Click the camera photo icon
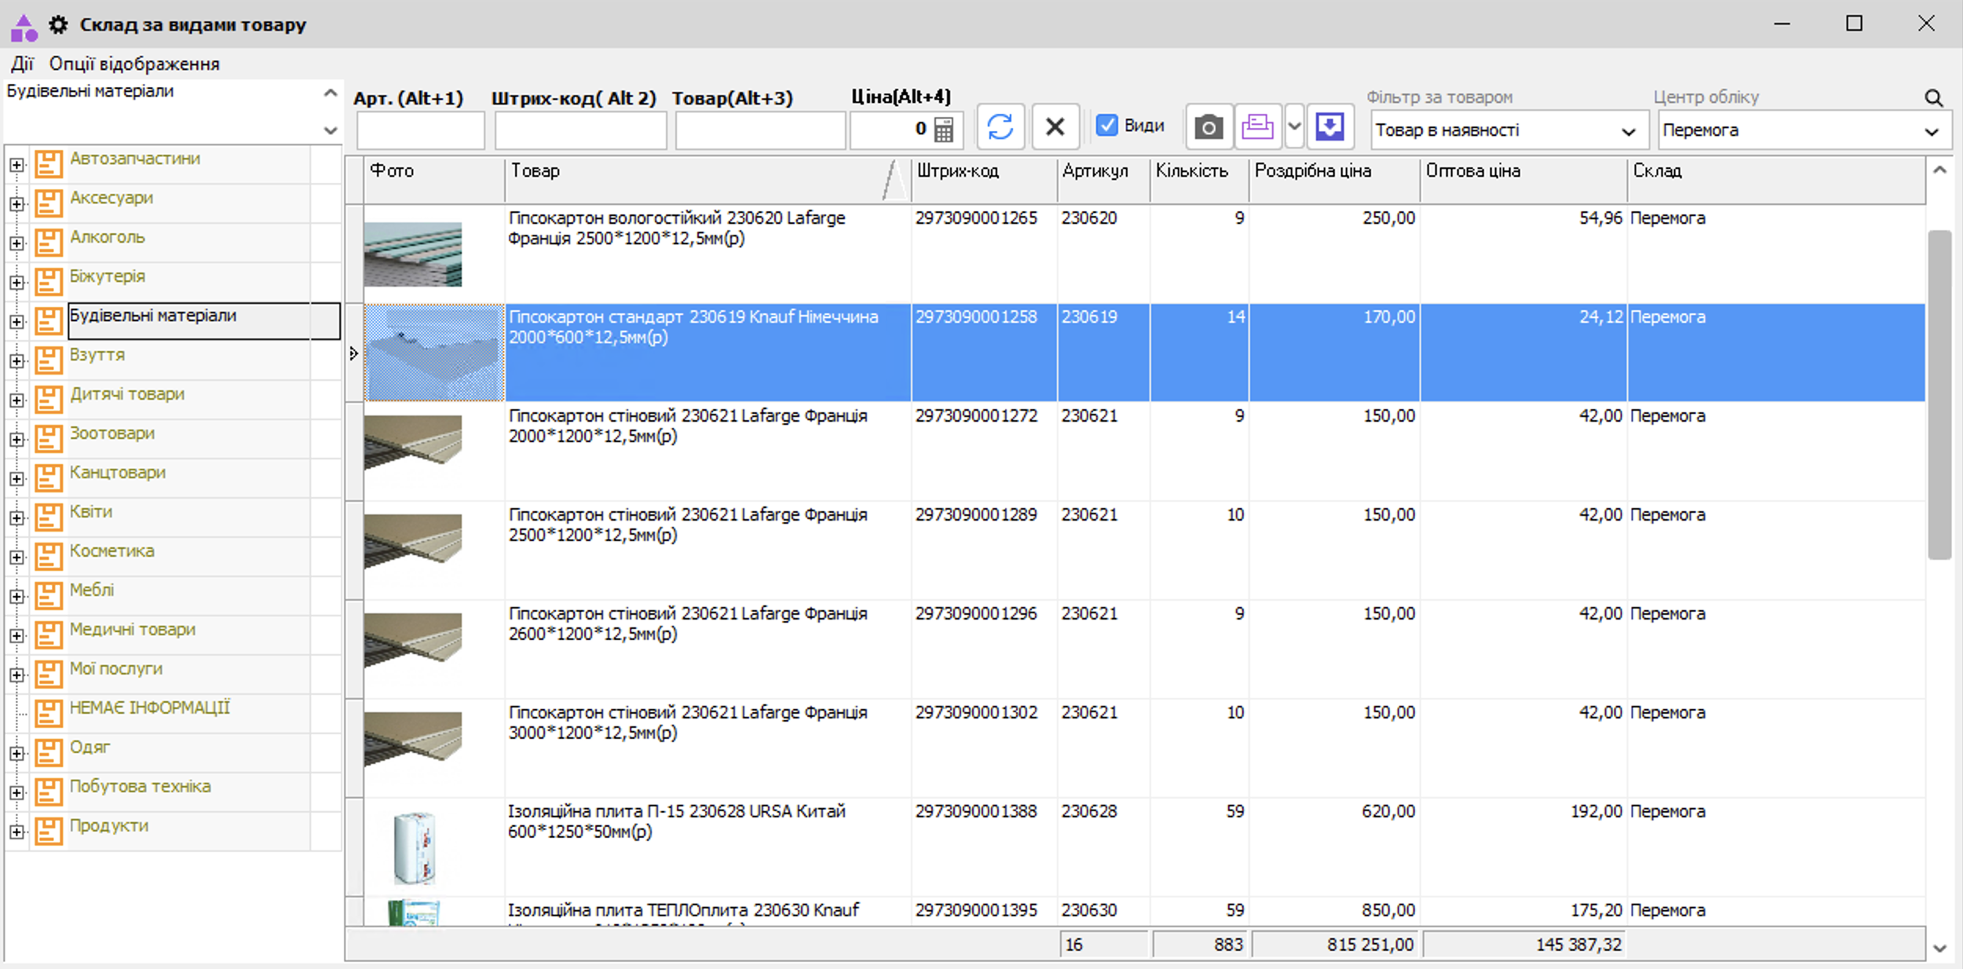 (x=1208, y=127)
